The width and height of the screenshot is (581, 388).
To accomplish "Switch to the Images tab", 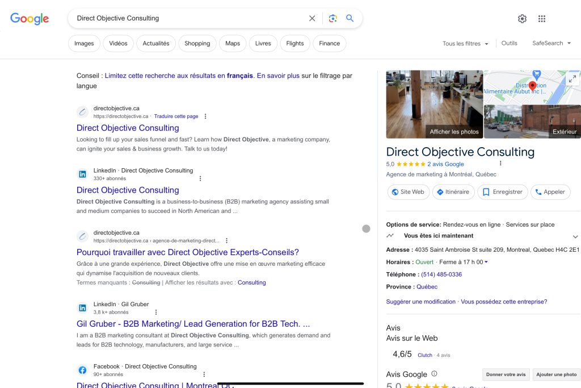I will click(84, 44).
